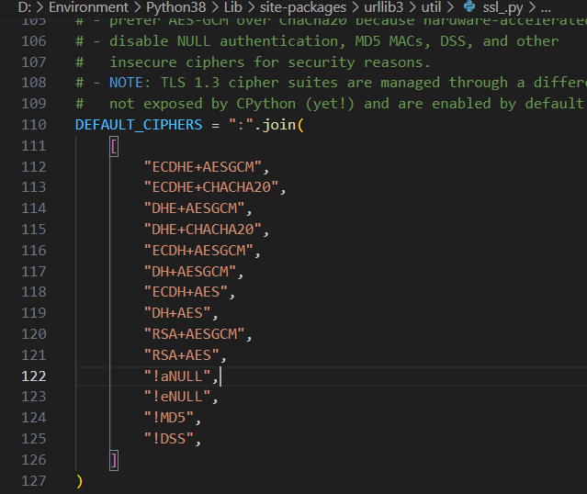The height and width of the screenshot is (494, 587).
Task: Place cursor in "ECDHE+CHACHA20" string
Action: 211,187
